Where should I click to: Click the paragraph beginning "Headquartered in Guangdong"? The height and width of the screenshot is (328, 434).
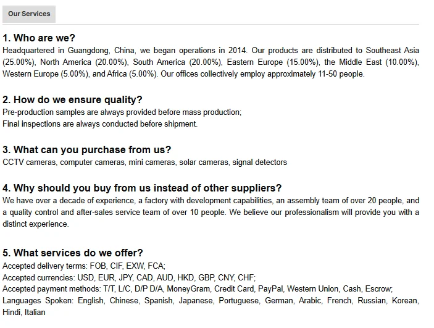pyautogui.click(x=211, y=62)
